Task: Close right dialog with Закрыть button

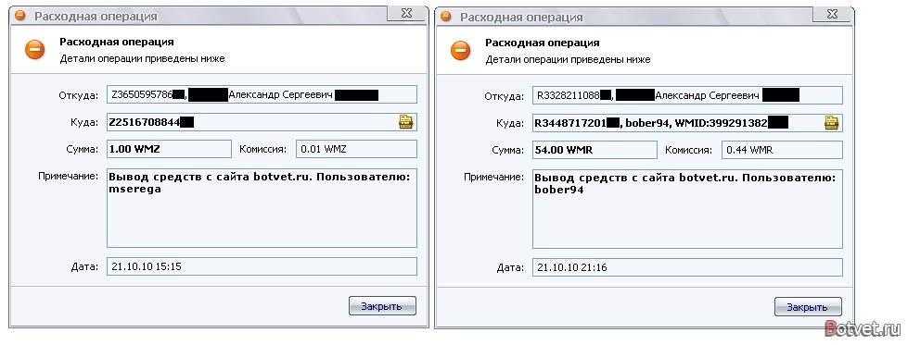Action: click(808, 307)
